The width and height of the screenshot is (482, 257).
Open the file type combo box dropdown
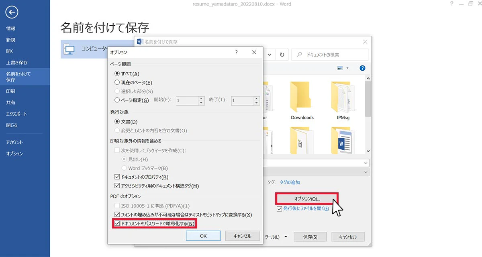coord(365,172)
